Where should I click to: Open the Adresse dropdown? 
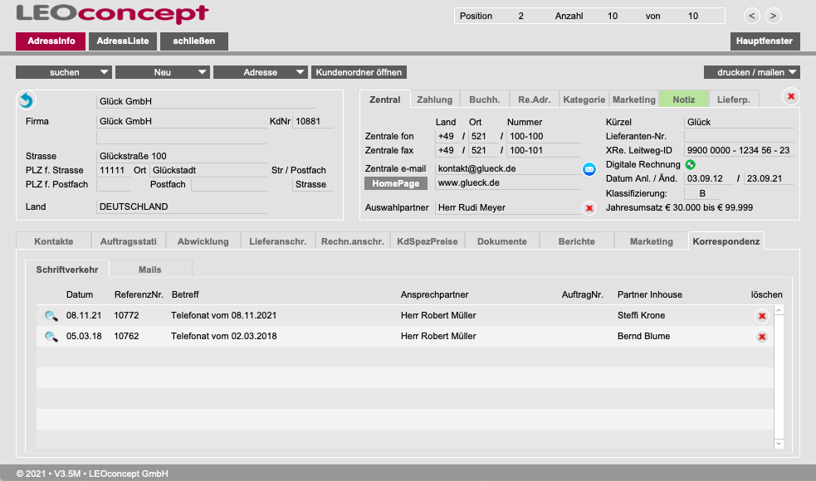click(261, 72)
